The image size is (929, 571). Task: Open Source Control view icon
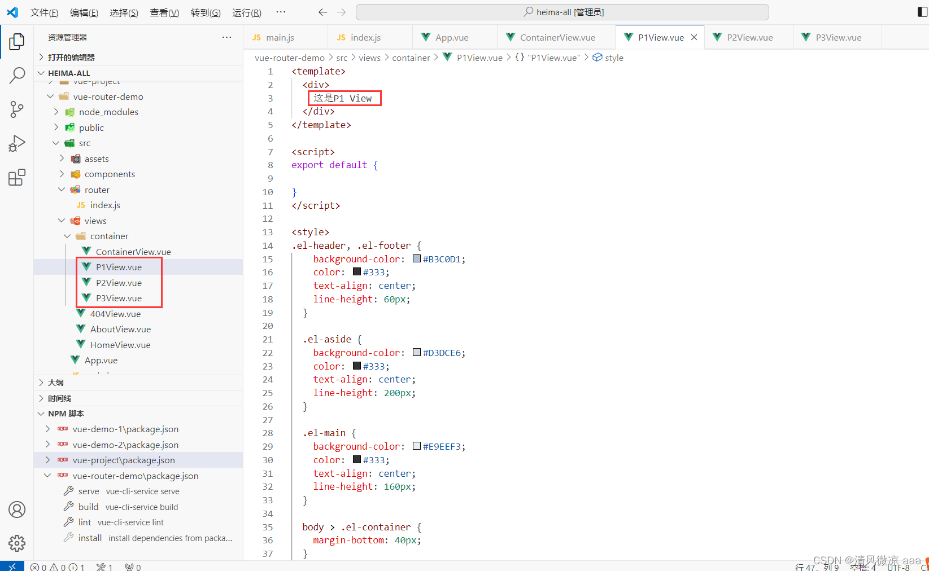point(17,109)
